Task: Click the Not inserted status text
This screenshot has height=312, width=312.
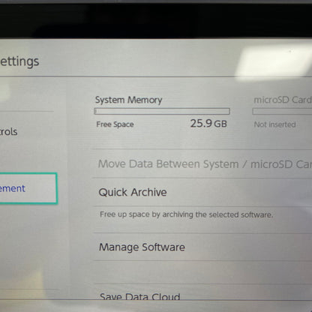Action: click(x=274, y=124)
